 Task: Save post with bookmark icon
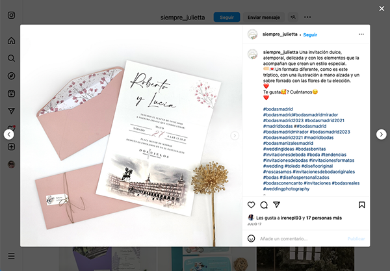(361, 205)
